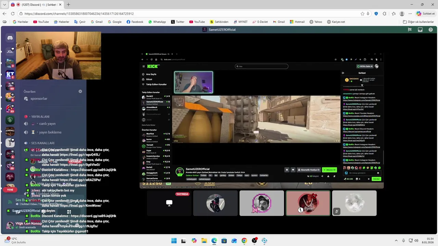438x246 pixels.
Task: Open Discord help question mark icon
Action: 430,30
